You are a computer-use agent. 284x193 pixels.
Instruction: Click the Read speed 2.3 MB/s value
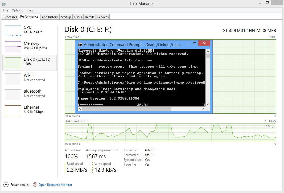point(77,170)
